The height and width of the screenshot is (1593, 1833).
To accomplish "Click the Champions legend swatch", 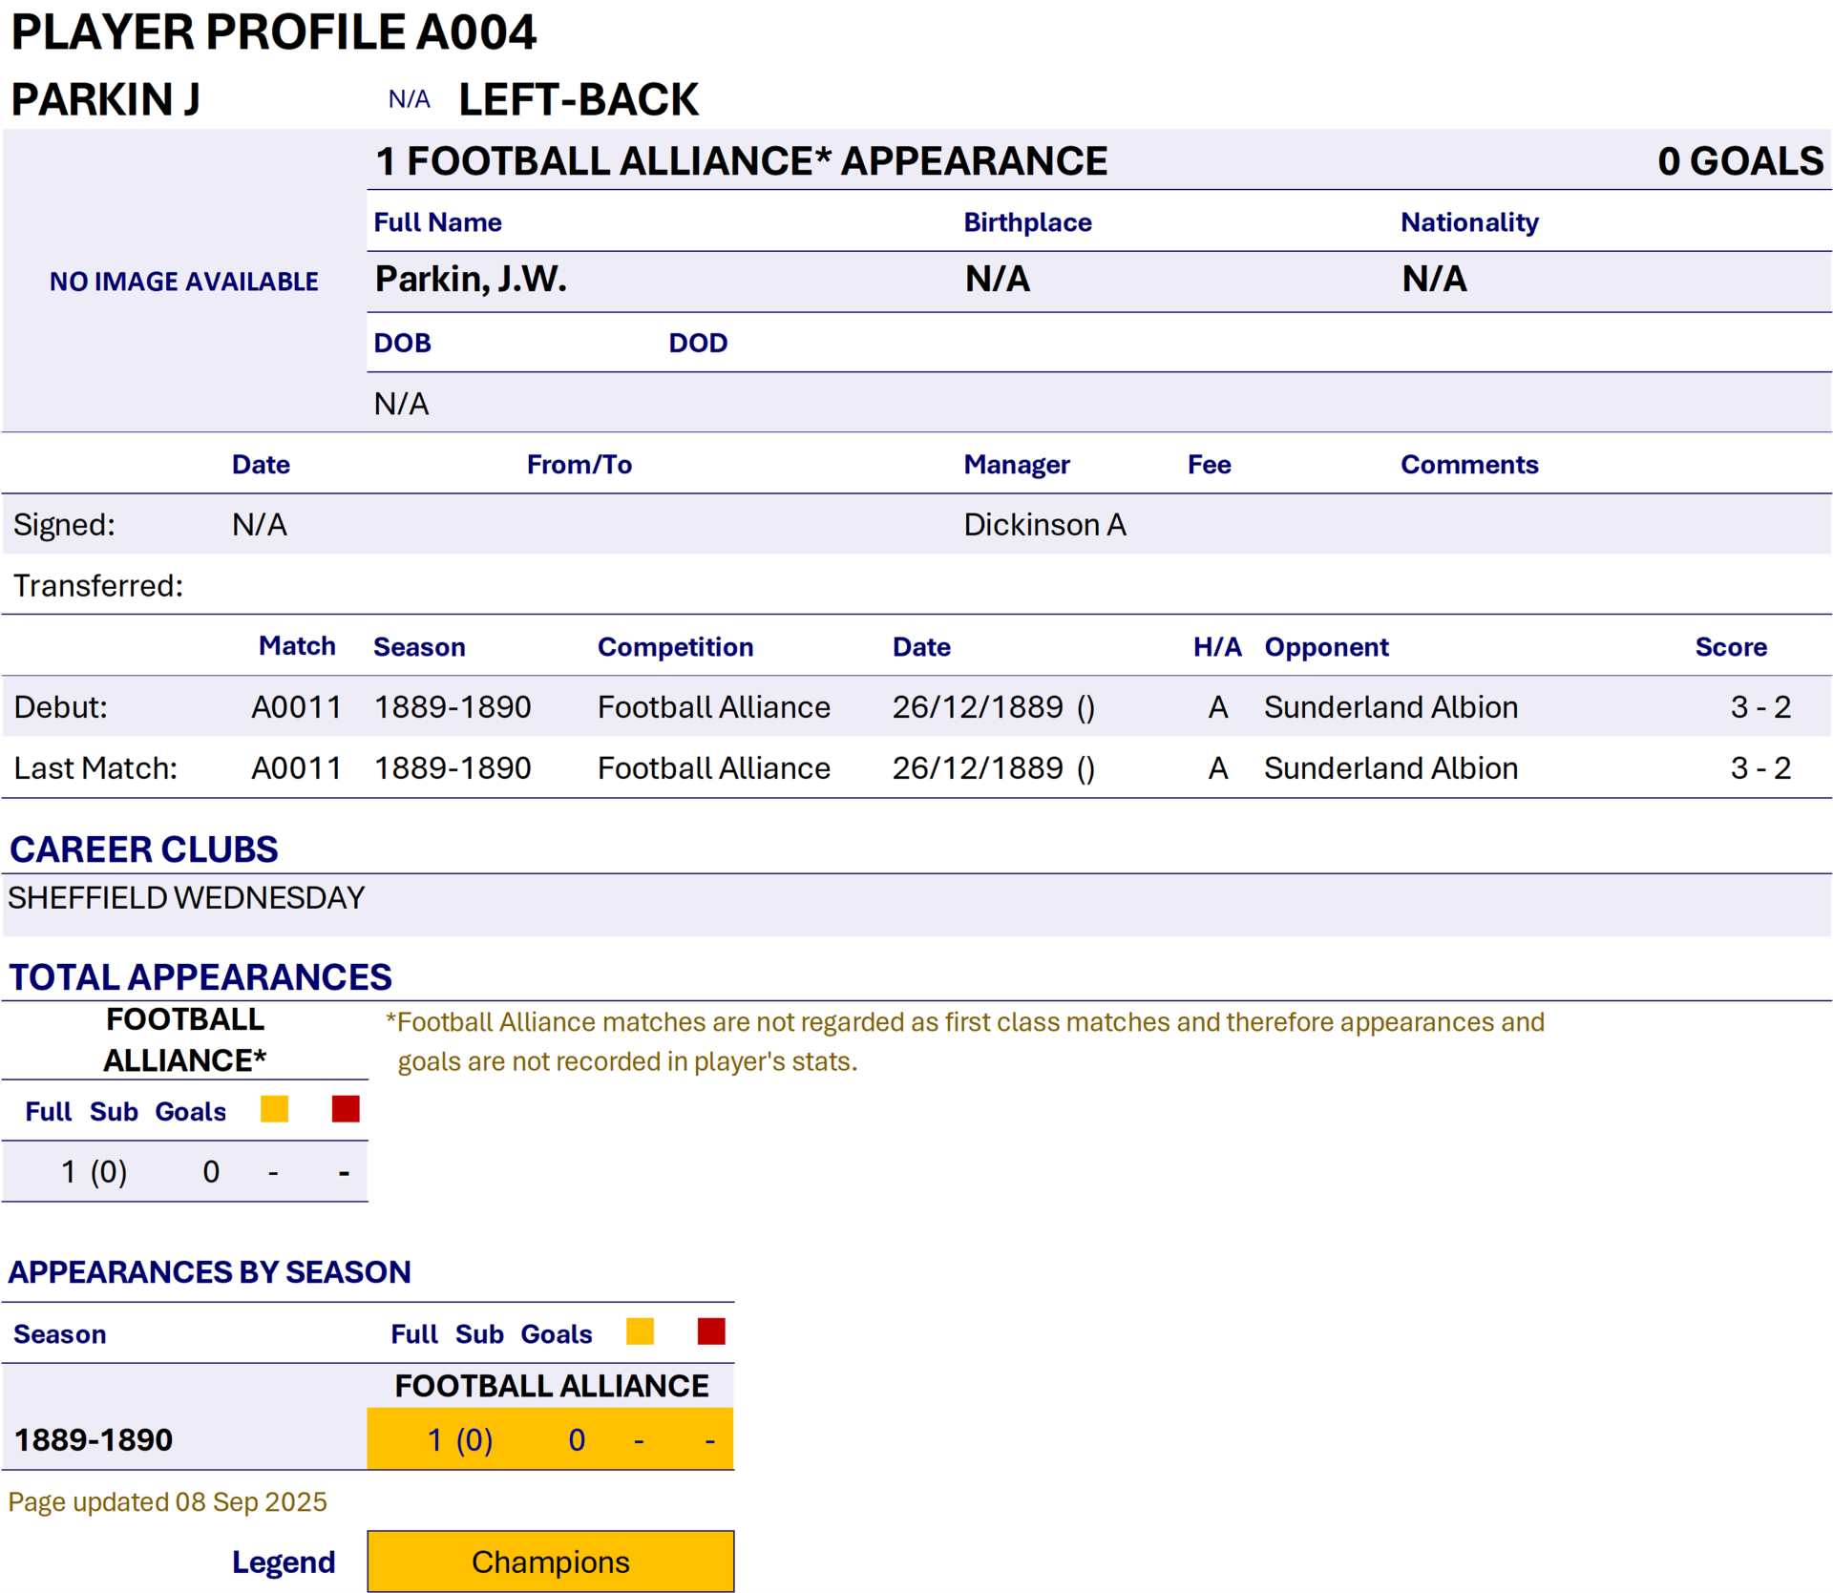I will [x=550, y=1562].
